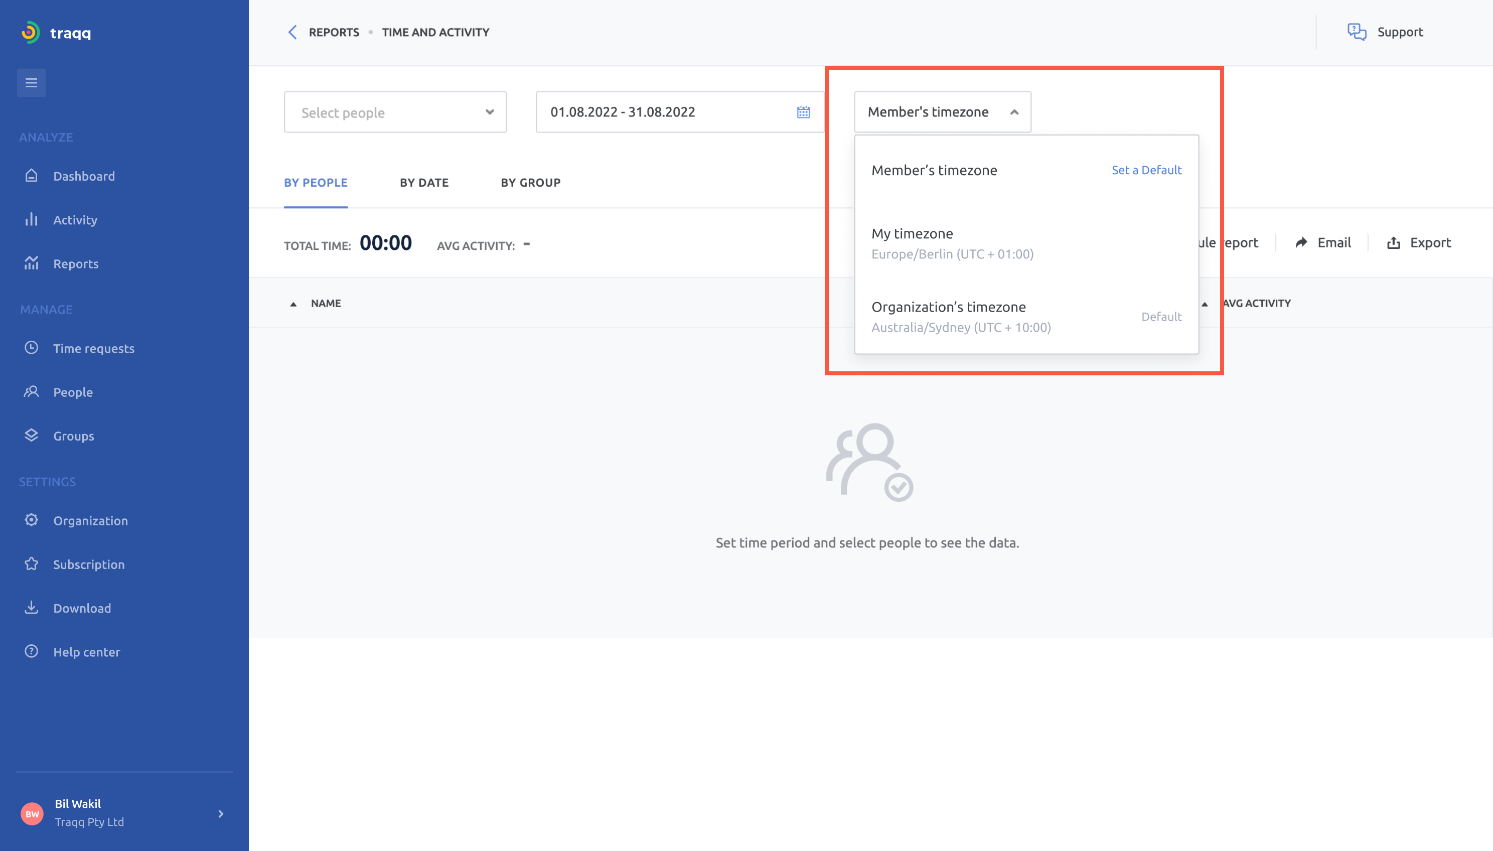The width and height of the screenshot is (1493, 851).
Task: Click the Default label beside Organization's timezone
Action: point(1161,316)
